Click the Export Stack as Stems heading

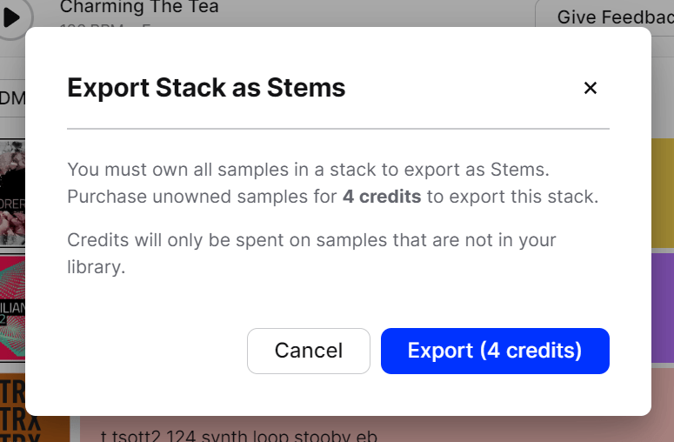pos(206,88)
